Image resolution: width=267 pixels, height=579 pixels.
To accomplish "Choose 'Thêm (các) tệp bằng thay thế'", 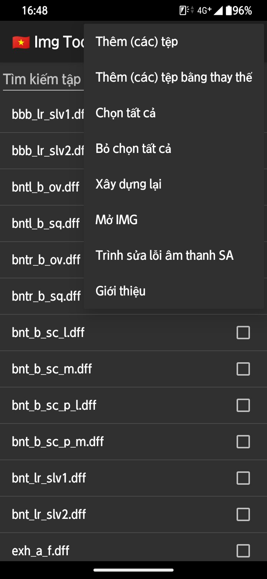I will [x=174, y=77].
